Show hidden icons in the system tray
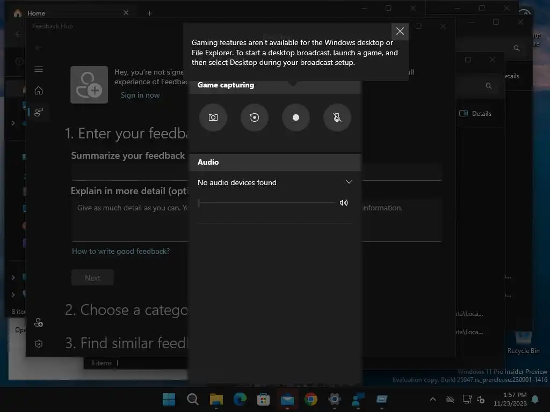The width and height of the screenshot is (550, 412). point(433,399)
